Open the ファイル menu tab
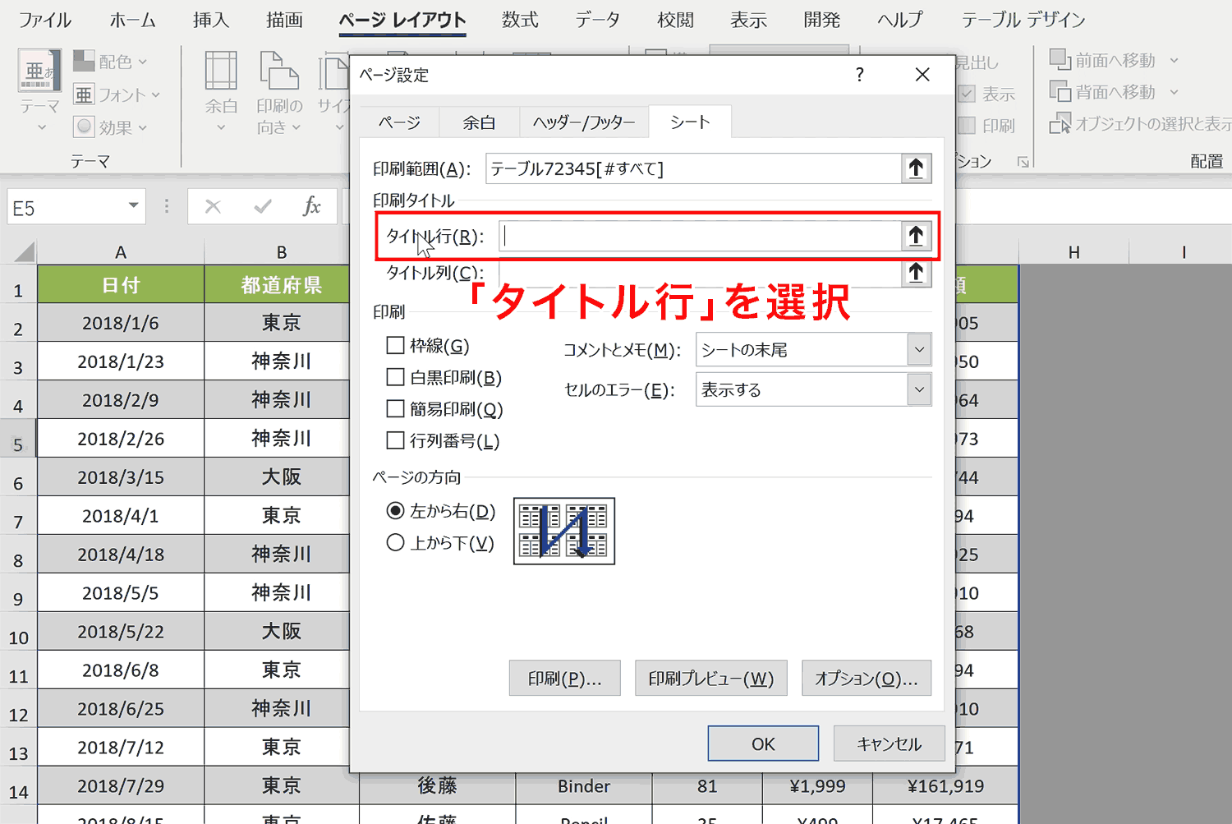This screenshot has height=824, width=1232. (x=44, y=20)
